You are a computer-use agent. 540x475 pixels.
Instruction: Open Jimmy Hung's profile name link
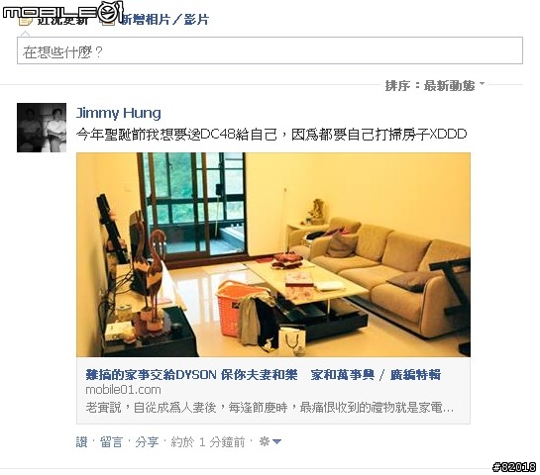pyautogui.click(x=118, y=113)
